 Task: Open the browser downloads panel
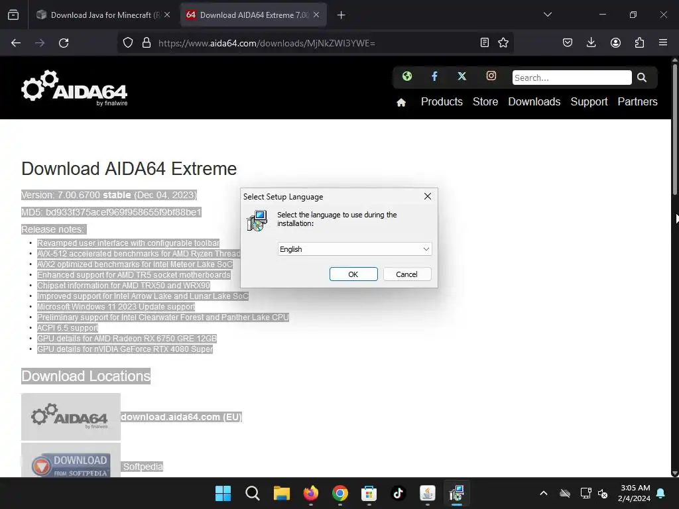click(591, 42)
